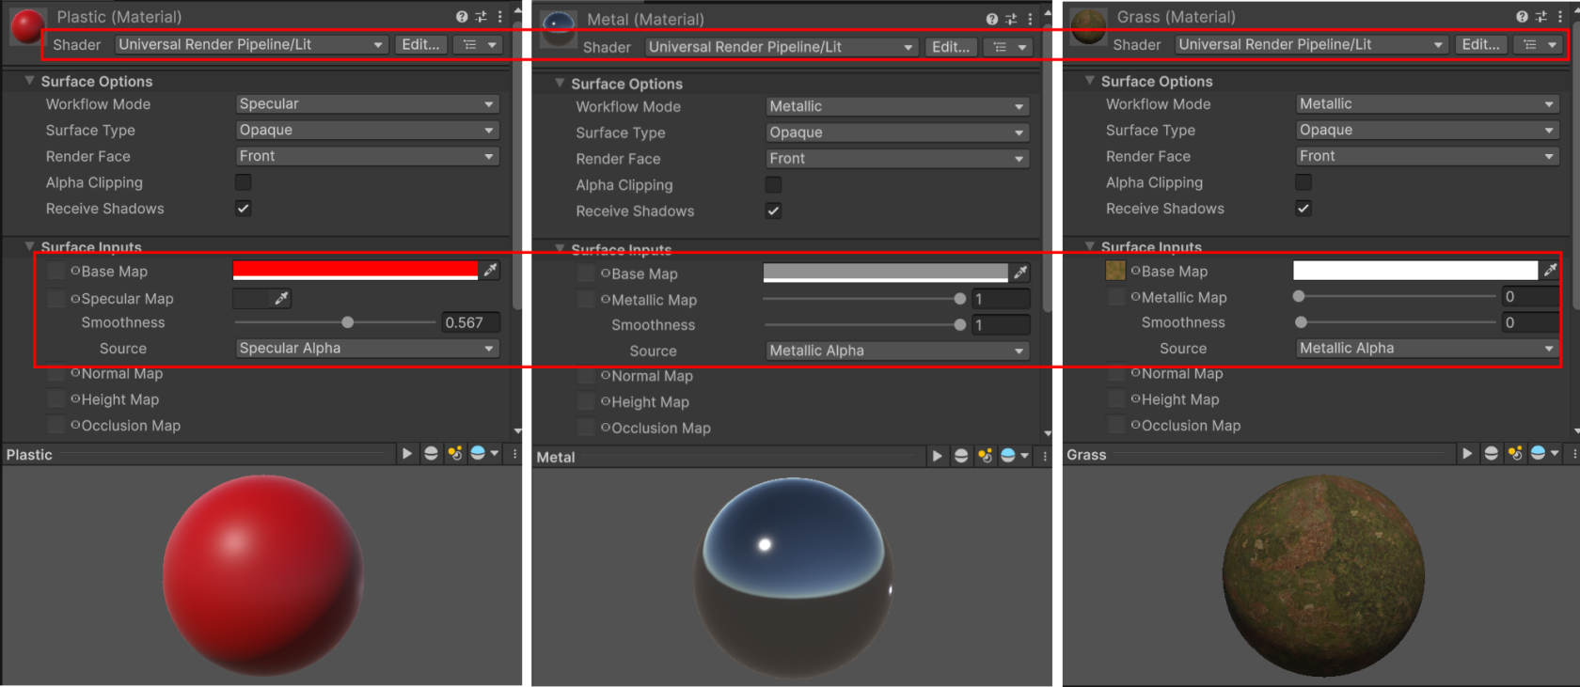Enable Alpha Clipping on Plastic material

click(x=244, y=182)
